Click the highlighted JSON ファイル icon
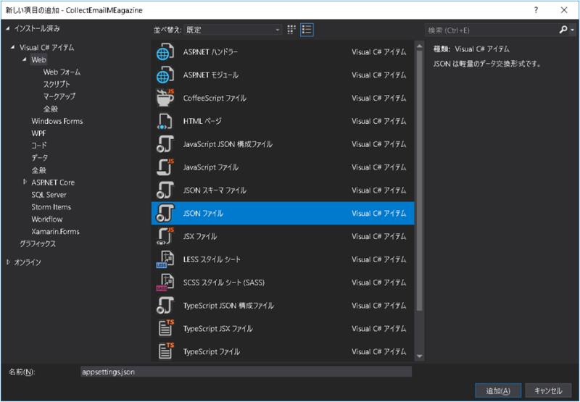The height and width of the screenshot is (402, 580). 165,213
